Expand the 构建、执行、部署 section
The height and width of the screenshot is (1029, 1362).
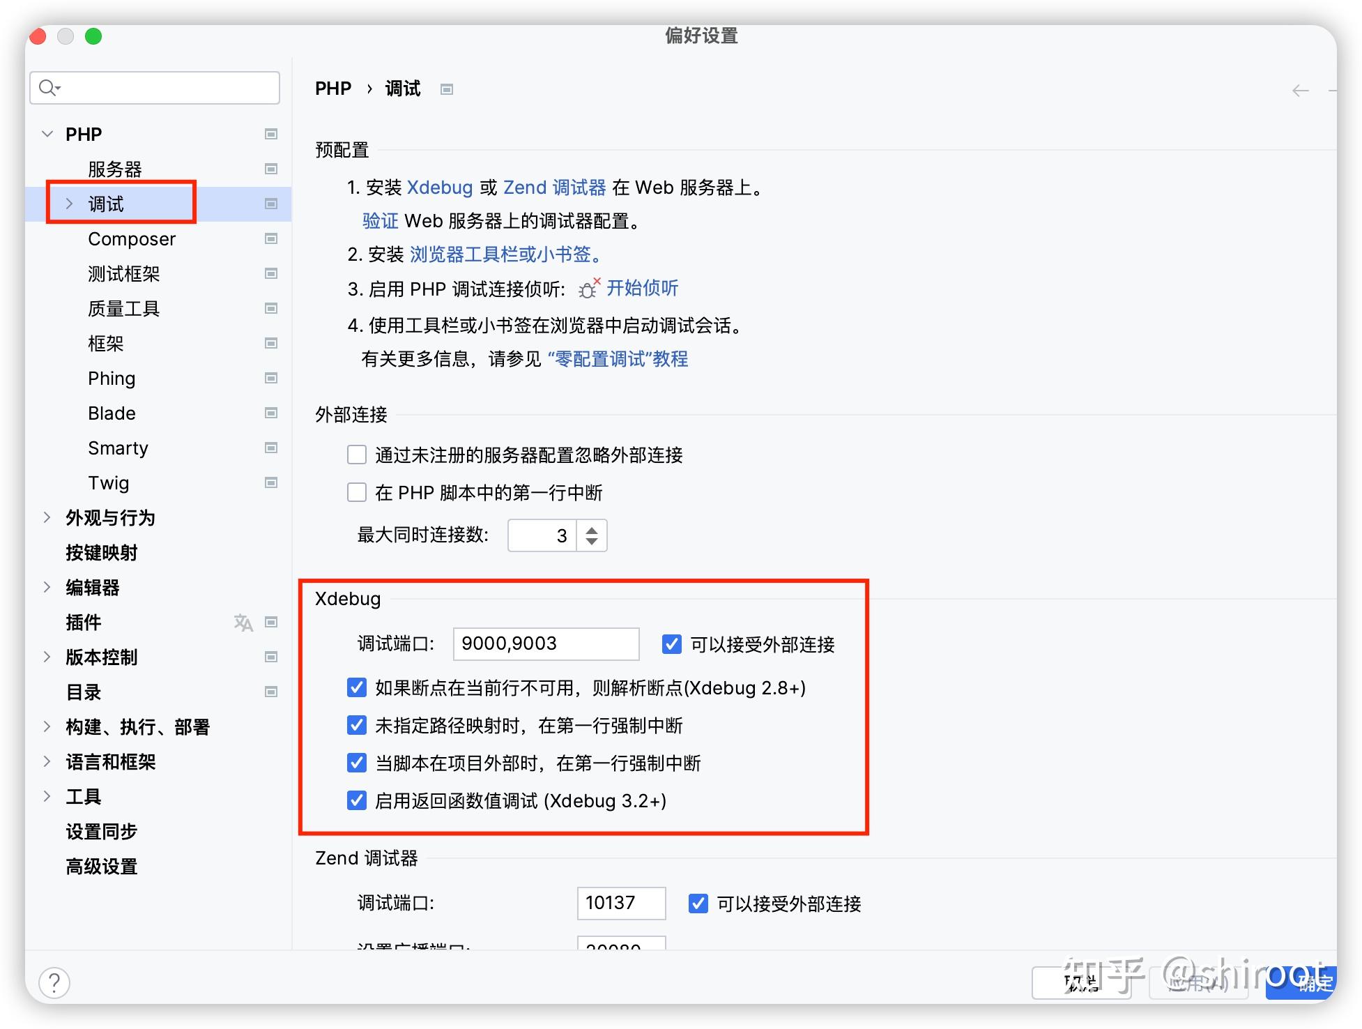click(x=47, y=726)
